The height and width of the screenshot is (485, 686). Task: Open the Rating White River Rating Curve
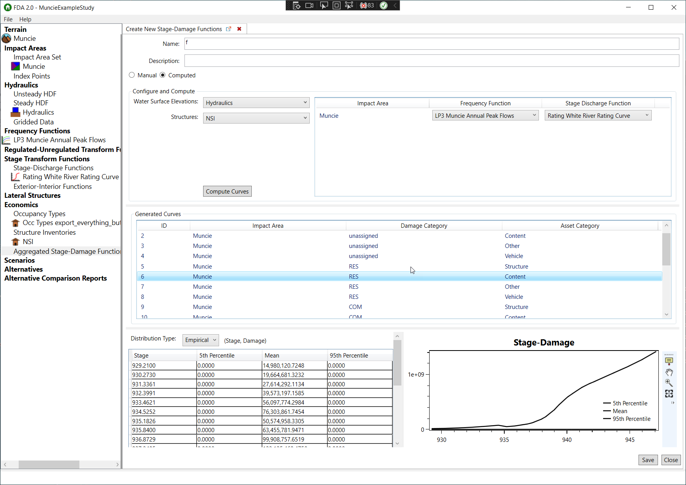(x=70, y=176)
